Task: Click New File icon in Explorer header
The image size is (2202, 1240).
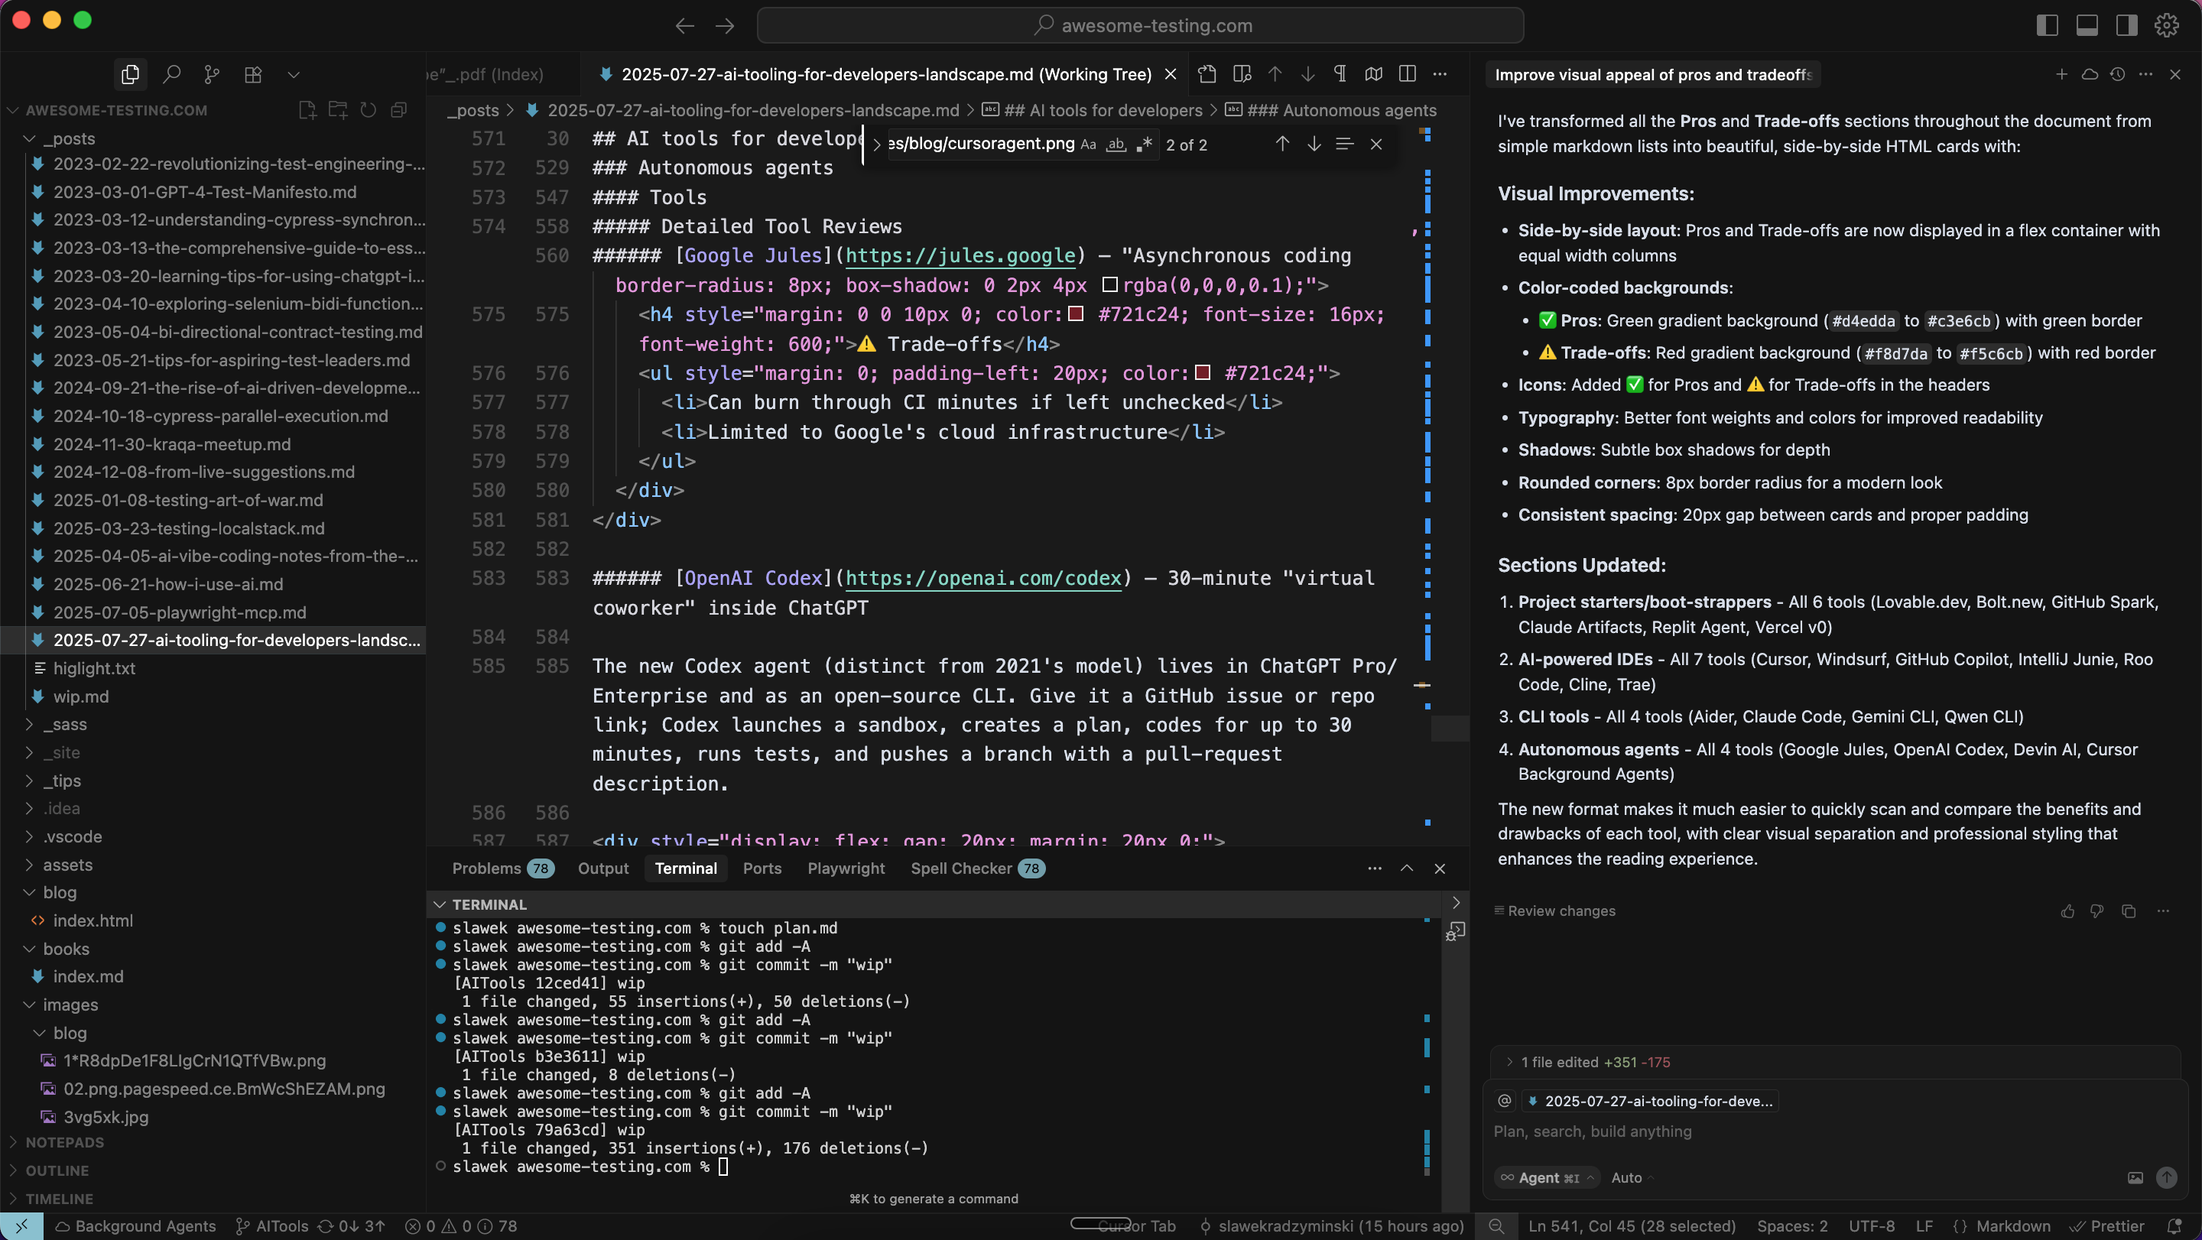Action: pyautogui.click(x=307, y=110)
